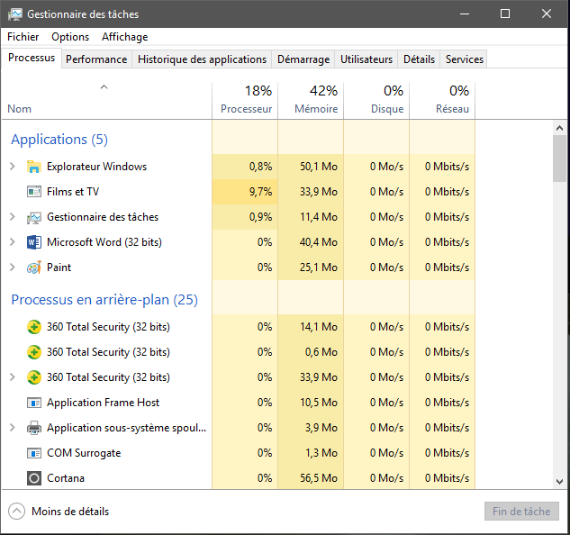The image size is (570, 535).
Task: Expand the Explorateur Windows process
Action: click(x=13, y=167)
